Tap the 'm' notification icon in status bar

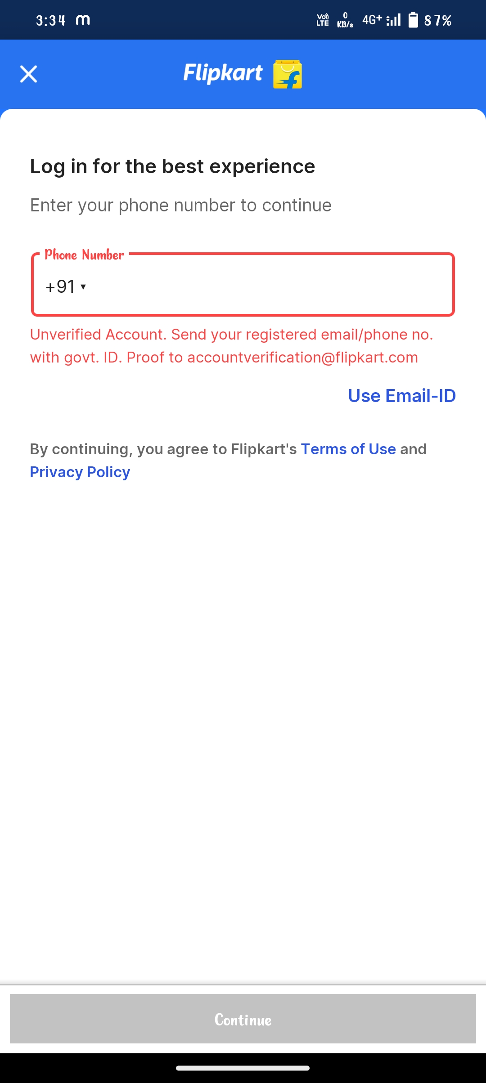(83, 20)
